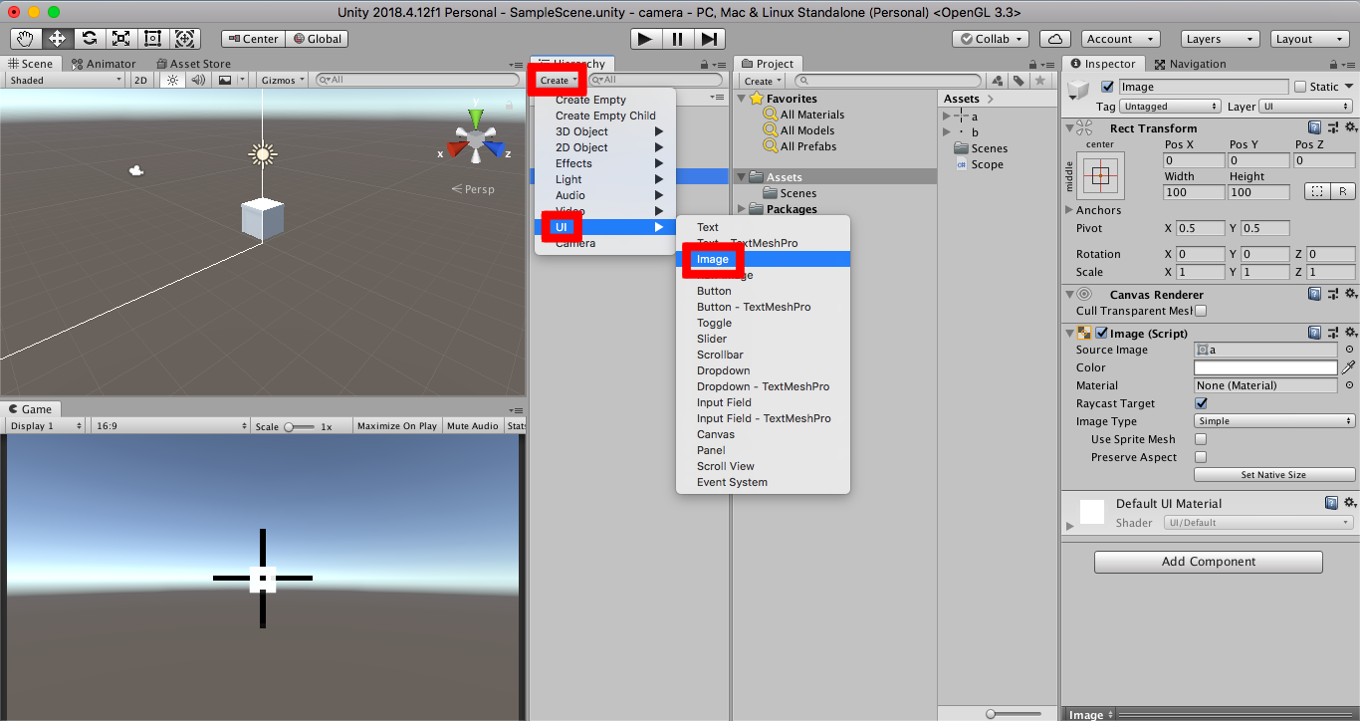
Task: Open the Layer dropdown showing UI
Action: [x=1306, y=107]
